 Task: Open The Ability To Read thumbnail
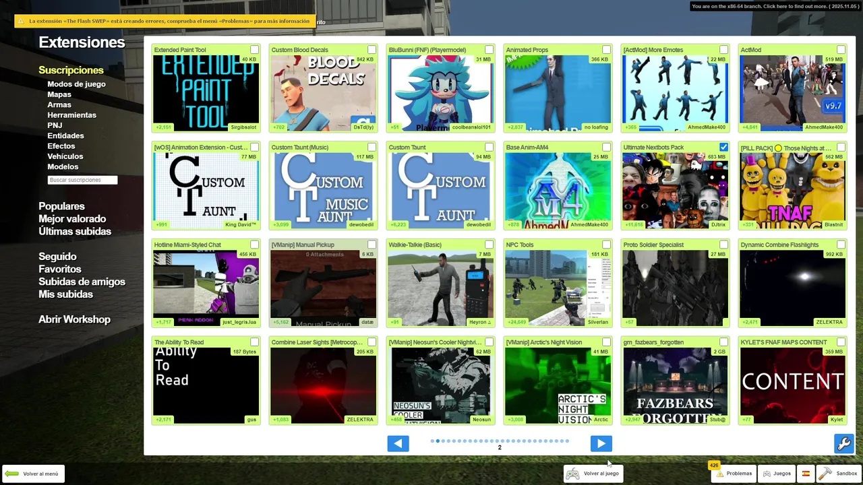pyautogui.click(x=206, y=385)
